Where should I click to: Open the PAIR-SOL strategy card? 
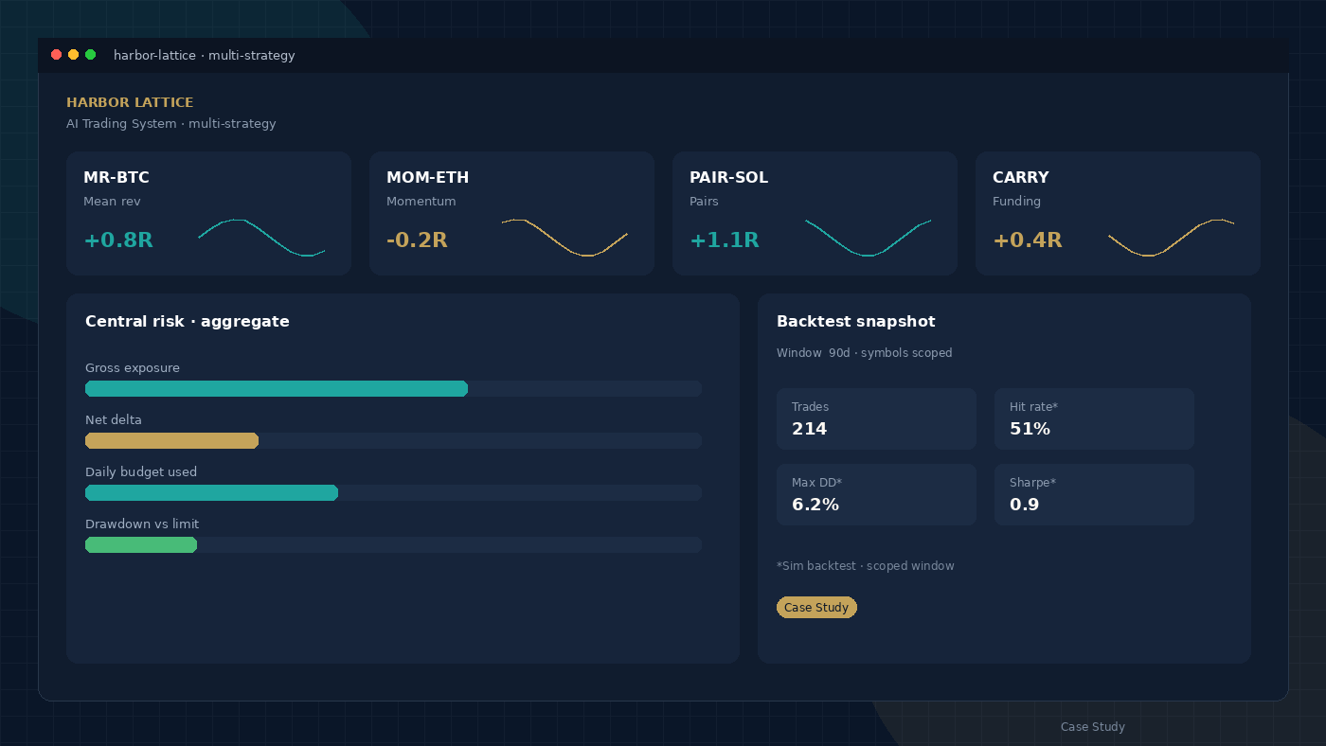tap(815, 213)
